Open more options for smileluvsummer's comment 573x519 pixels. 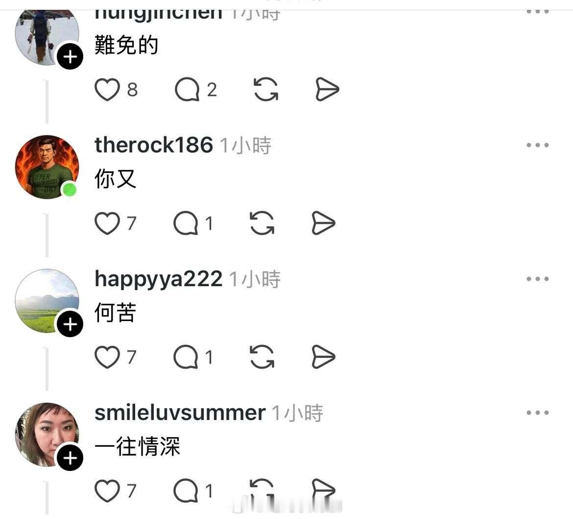[538, 413]
